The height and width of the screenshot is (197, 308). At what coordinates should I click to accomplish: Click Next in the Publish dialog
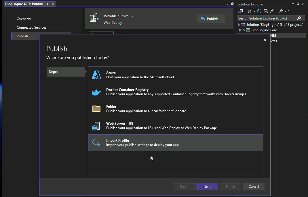pos(207,187)
